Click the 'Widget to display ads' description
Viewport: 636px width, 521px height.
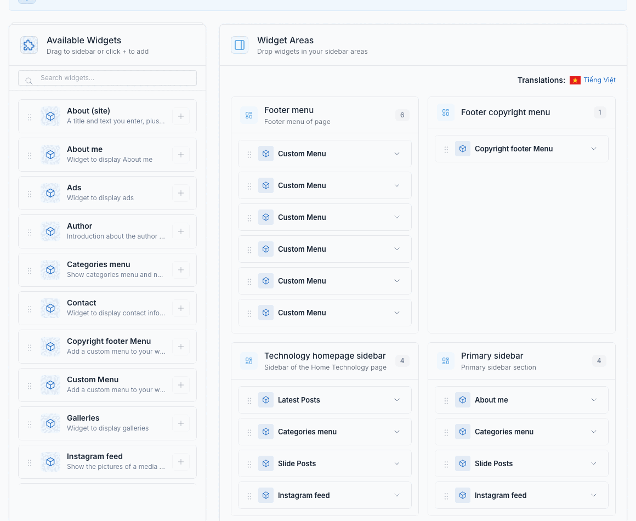100,198
